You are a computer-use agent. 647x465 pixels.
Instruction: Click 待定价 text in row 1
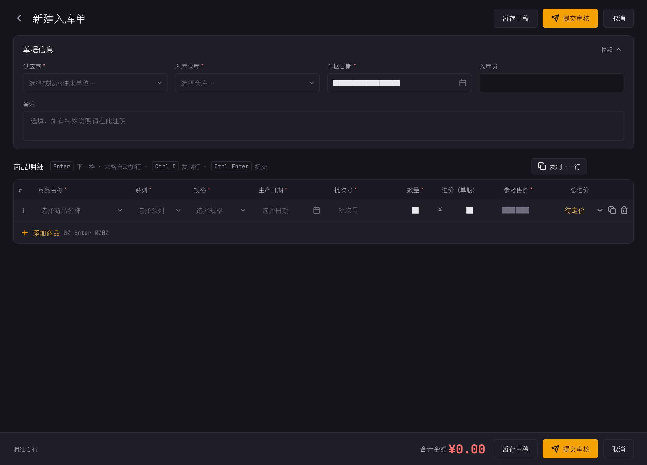pos(574,211)
